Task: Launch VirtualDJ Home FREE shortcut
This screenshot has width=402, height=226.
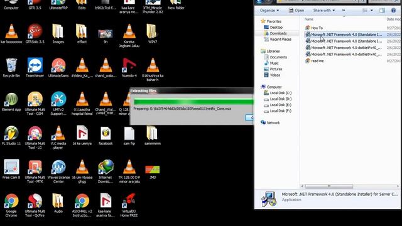Action: point(129,205)
